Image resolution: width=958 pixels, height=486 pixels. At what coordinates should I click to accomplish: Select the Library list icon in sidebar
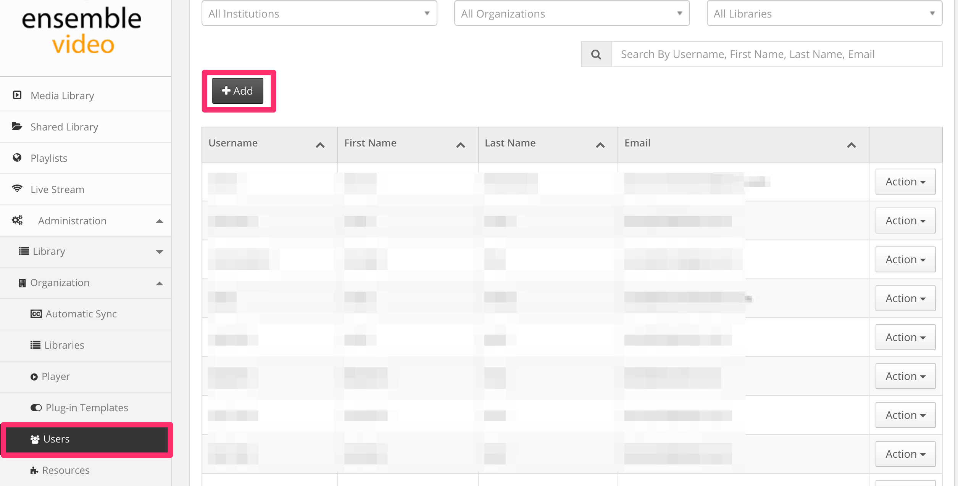pyautogui.click(x=23, y=251)
